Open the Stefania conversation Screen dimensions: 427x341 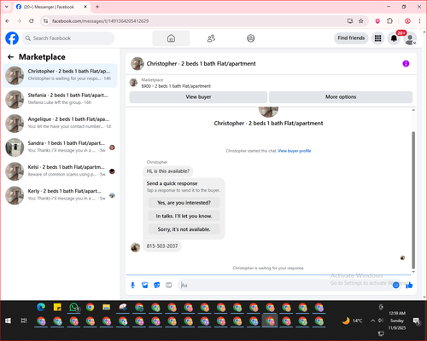click(60, 100)
